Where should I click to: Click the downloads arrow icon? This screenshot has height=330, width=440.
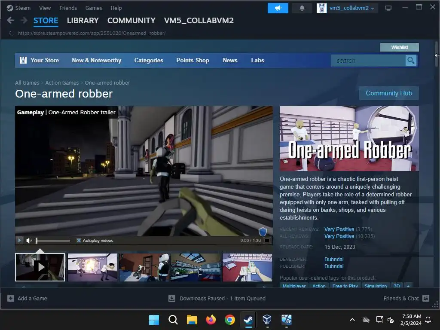172,298
